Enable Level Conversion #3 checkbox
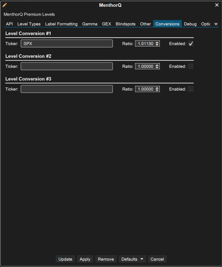This screenshot has width=222, height=267. point(191,89)
